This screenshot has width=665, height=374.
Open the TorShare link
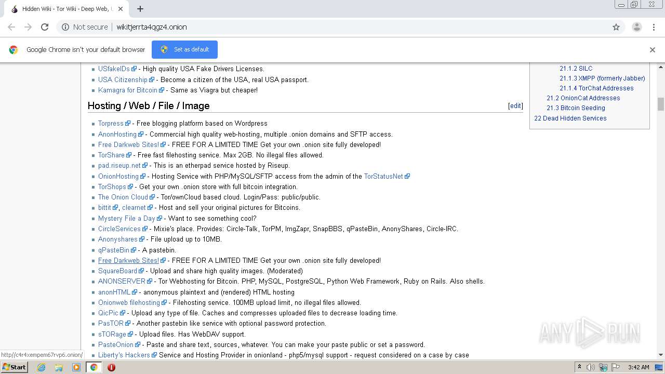(112, 155)
